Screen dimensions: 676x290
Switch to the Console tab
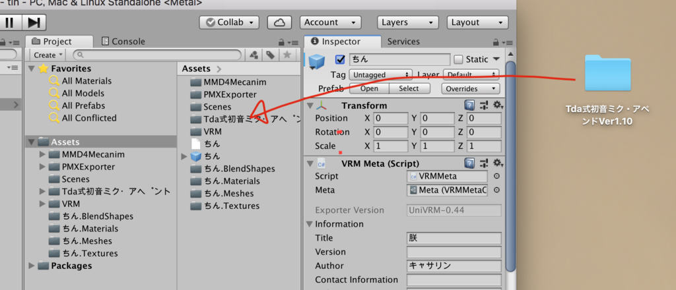coord(123,42)
